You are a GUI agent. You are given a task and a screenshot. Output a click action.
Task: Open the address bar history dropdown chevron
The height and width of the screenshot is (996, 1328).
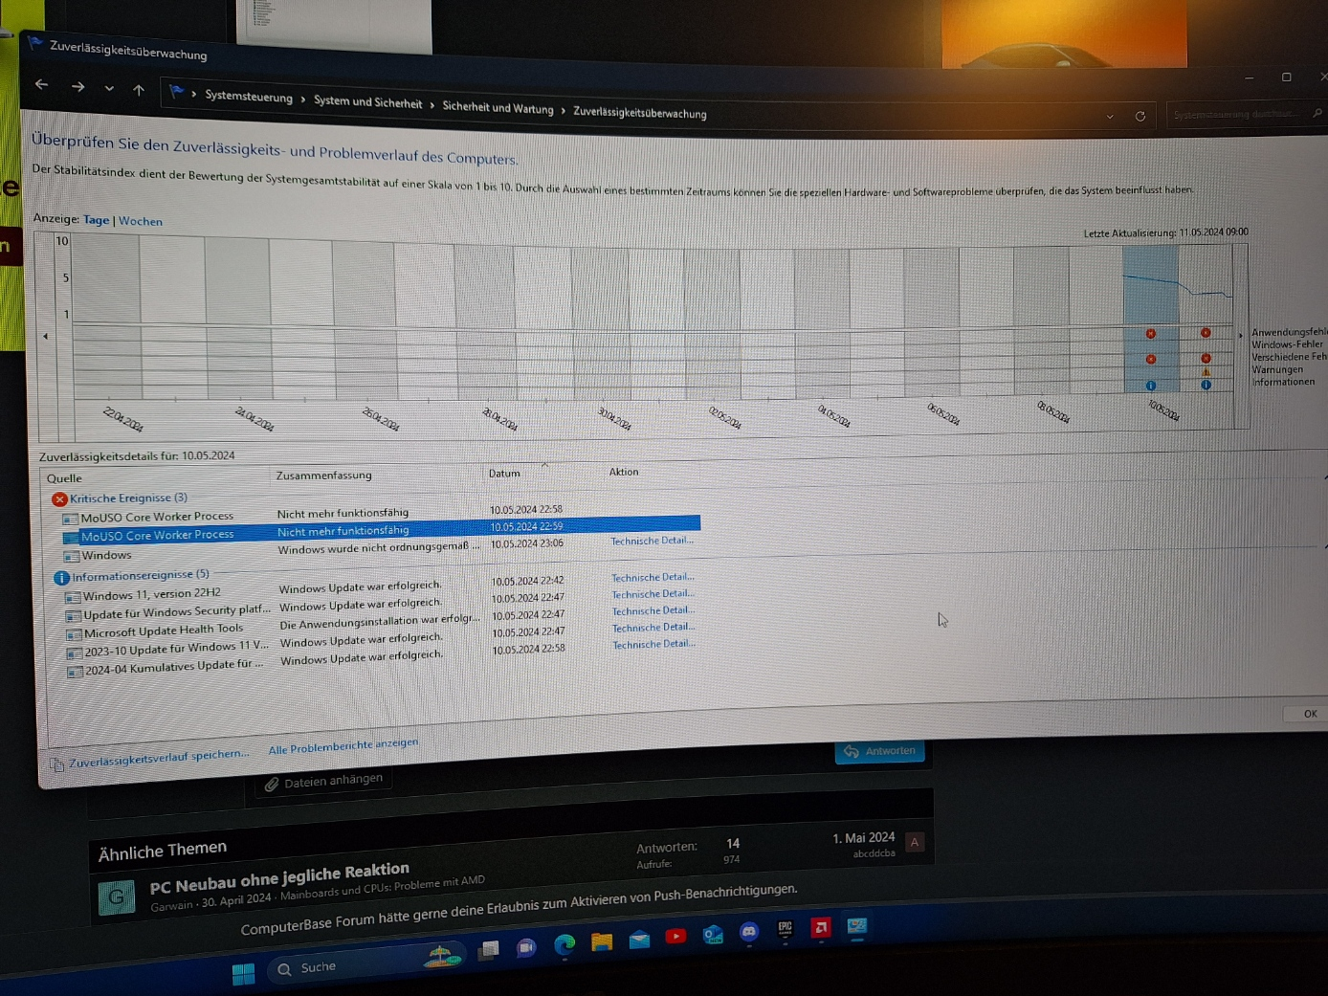1110,117
